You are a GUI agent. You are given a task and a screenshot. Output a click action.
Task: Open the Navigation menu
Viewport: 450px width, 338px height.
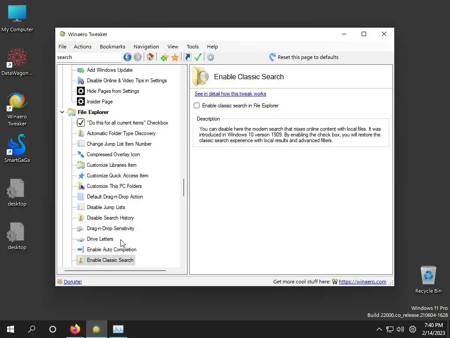(x=146, y=47)
